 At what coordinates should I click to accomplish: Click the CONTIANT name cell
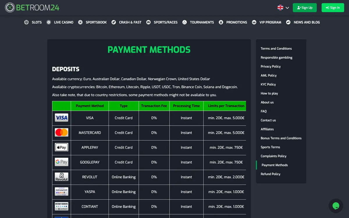click(90, 207)
